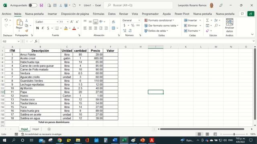Viewport: 257px width, 144px height.
Task: Click the Undo arrow icon
Action: [x=6, y=20]
